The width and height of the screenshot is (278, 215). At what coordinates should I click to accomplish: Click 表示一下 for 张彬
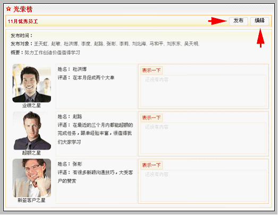pos(151,165)
